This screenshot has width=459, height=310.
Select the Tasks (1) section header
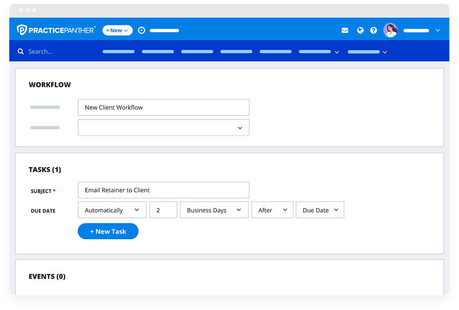click(45, 169)
